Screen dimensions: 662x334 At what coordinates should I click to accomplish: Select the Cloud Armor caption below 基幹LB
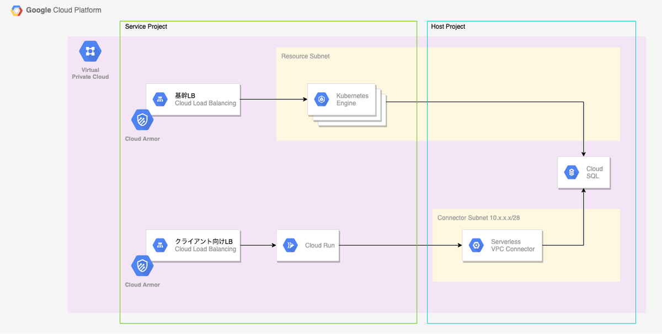(142, 139)
